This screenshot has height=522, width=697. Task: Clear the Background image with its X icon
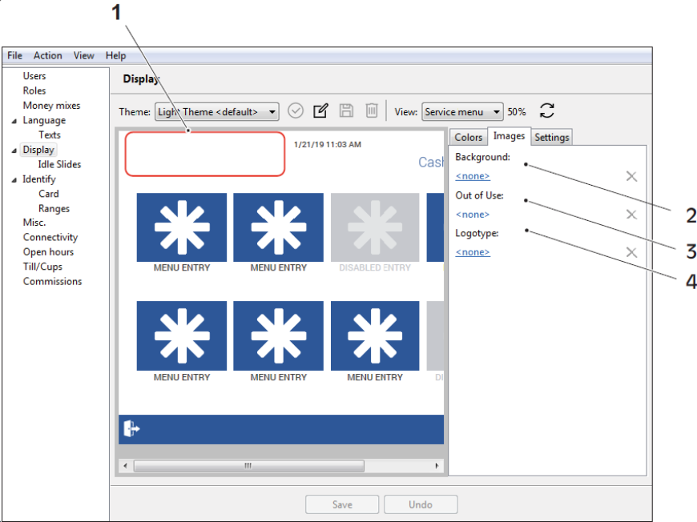tap(631, 175)
